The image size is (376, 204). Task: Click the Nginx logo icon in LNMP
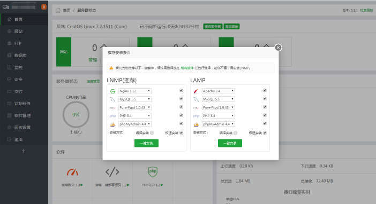(112, 91)
